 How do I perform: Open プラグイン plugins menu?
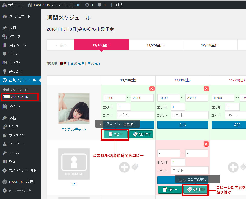pos(20,135)
